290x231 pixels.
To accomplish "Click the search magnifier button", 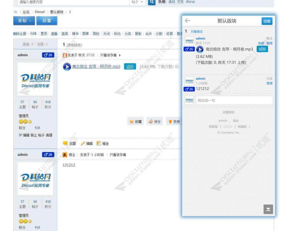I will coord(151,2).
